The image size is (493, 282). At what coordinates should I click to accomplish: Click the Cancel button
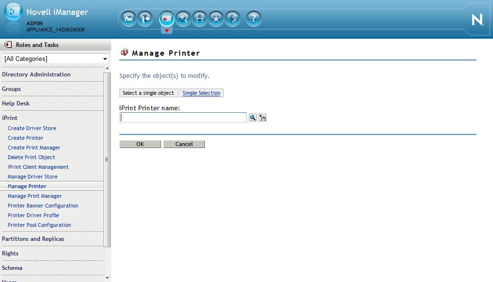tap(184, 144)
